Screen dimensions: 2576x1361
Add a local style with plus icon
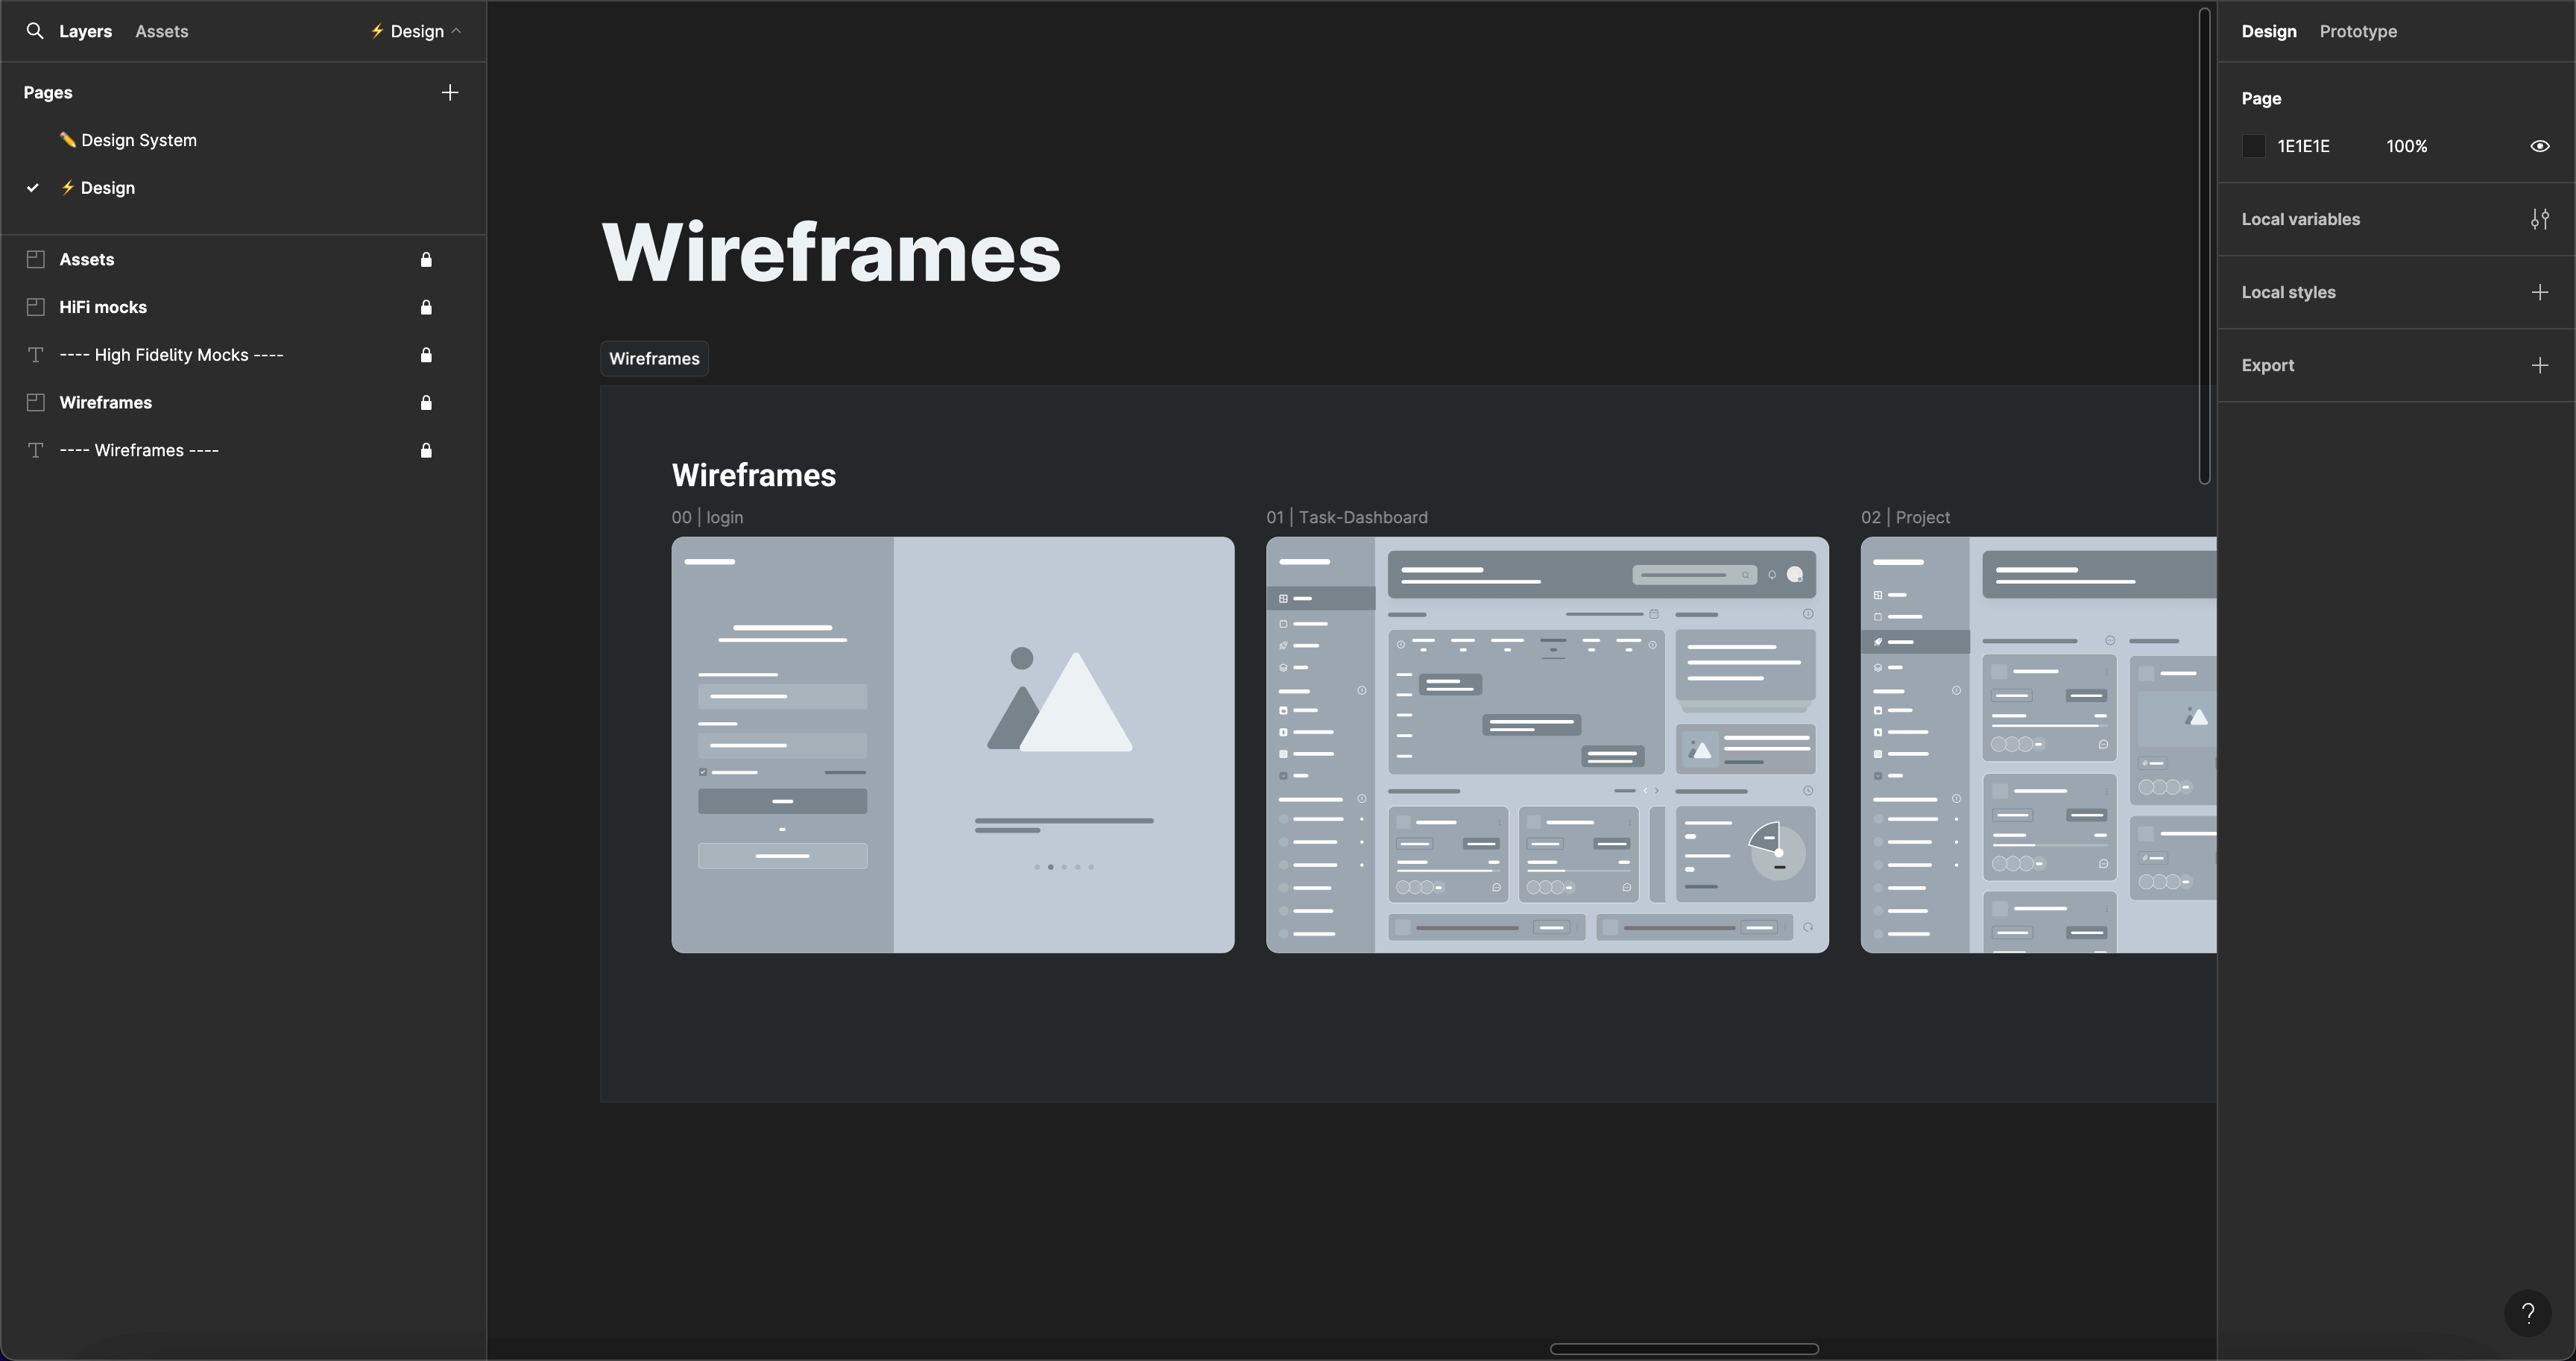(x=2539, y=292)
